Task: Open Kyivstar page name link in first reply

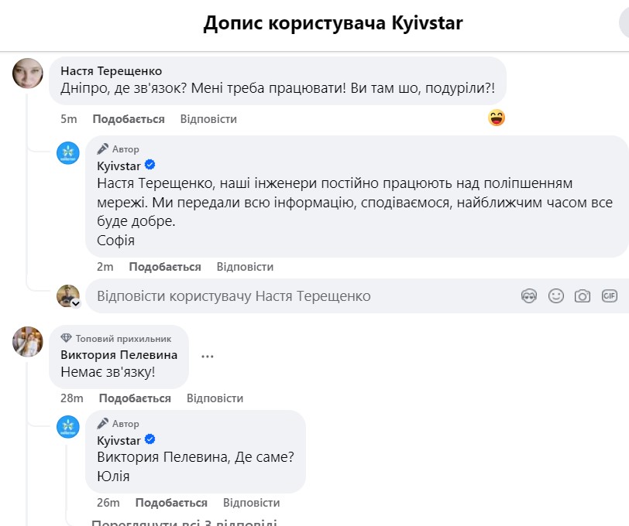Action: tap(119, 166)
